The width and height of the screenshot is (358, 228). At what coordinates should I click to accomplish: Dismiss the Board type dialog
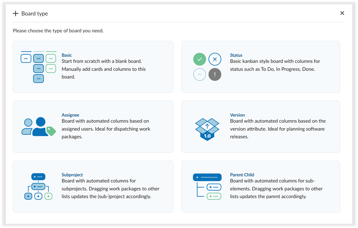click(x=342, y=13)
